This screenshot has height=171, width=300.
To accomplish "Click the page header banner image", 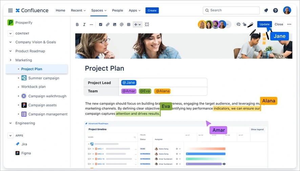I will 184,46.
